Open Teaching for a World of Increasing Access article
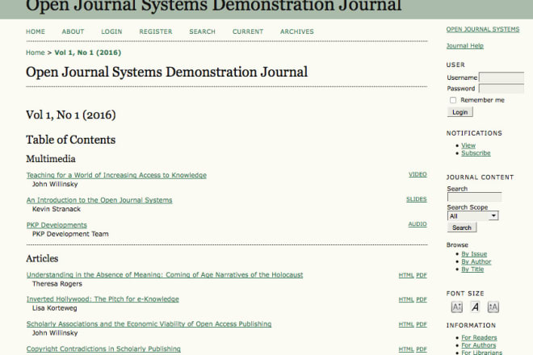The image size is (533, 355). (116, 175)
